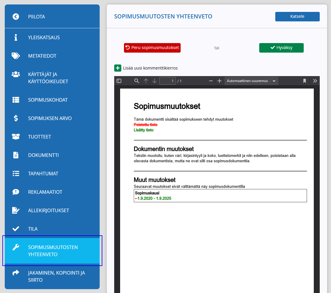The height and width of the screenshot is (293, 331).
Task: Click the dollar sign icon
Action: coord(16,118)
